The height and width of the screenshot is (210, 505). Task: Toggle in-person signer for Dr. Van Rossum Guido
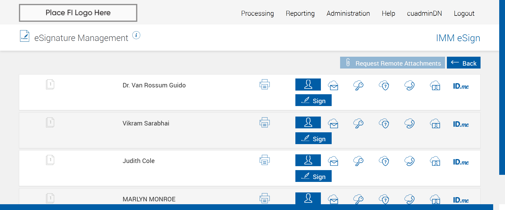tap(308, 85)
